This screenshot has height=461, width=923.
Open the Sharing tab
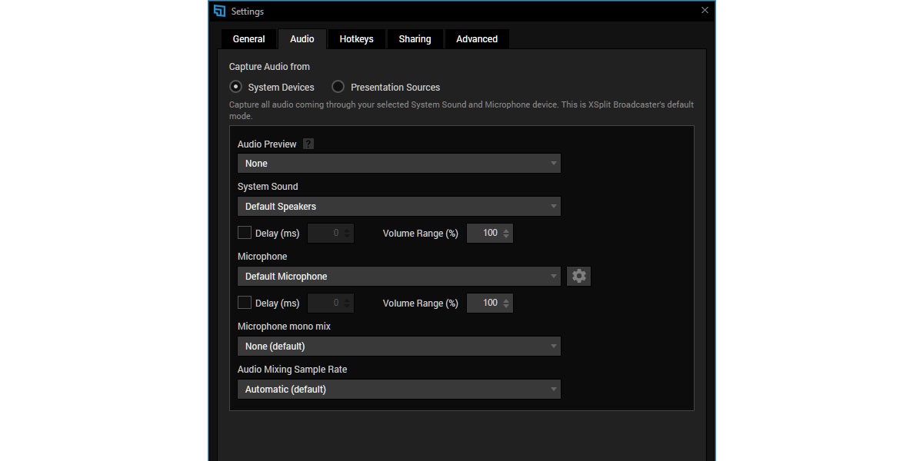coord(415,39)
